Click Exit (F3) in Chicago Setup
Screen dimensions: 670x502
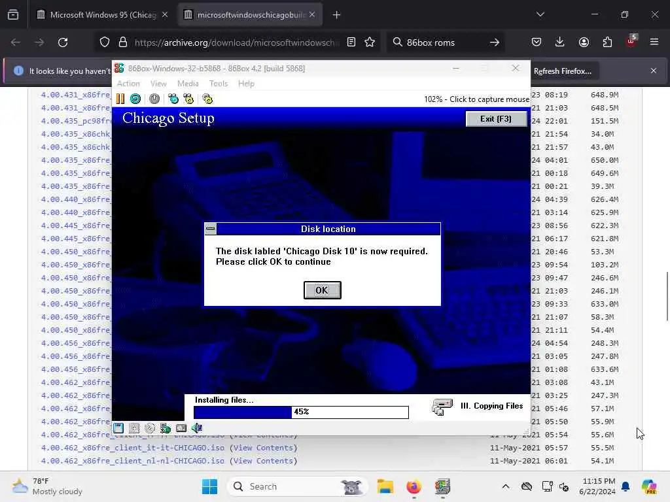pyautogui.click(x=496, y=119)
